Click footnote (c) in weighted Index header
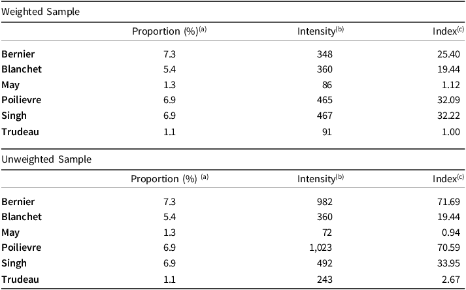Screen dimensions: 466x290 click(460, 29)
